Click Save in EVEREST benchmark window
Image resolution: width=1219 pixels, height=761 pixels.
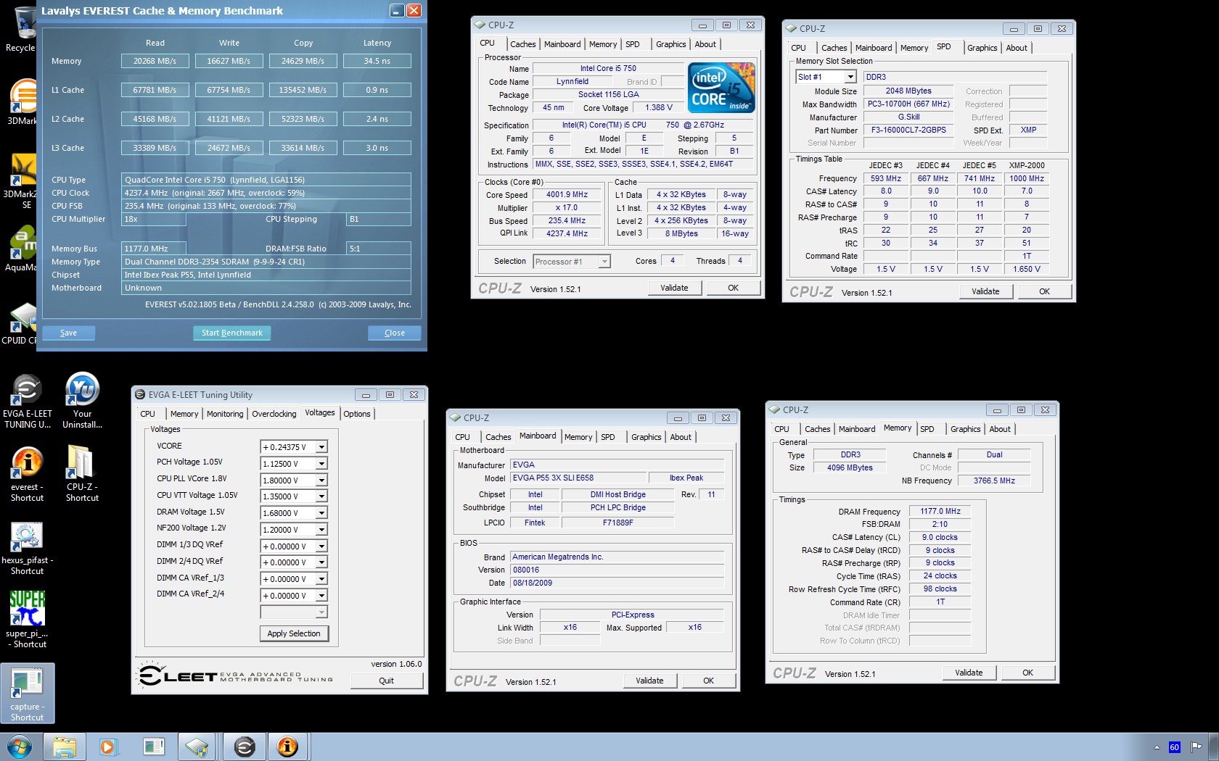[x=68, y=333]
